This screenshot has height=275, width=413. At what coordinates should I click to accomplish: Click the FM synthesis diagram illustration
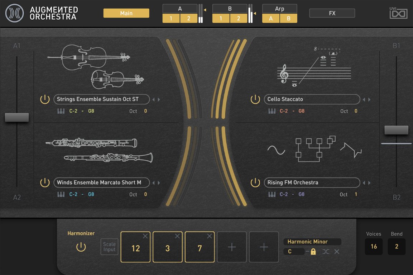tap(314, 149)
